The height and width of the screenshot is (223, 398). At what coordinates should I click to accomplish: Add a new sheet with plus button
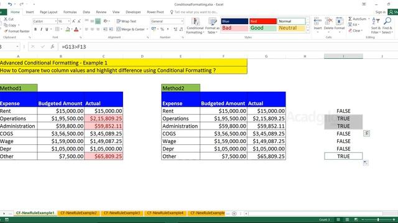(x=234, y=214)
